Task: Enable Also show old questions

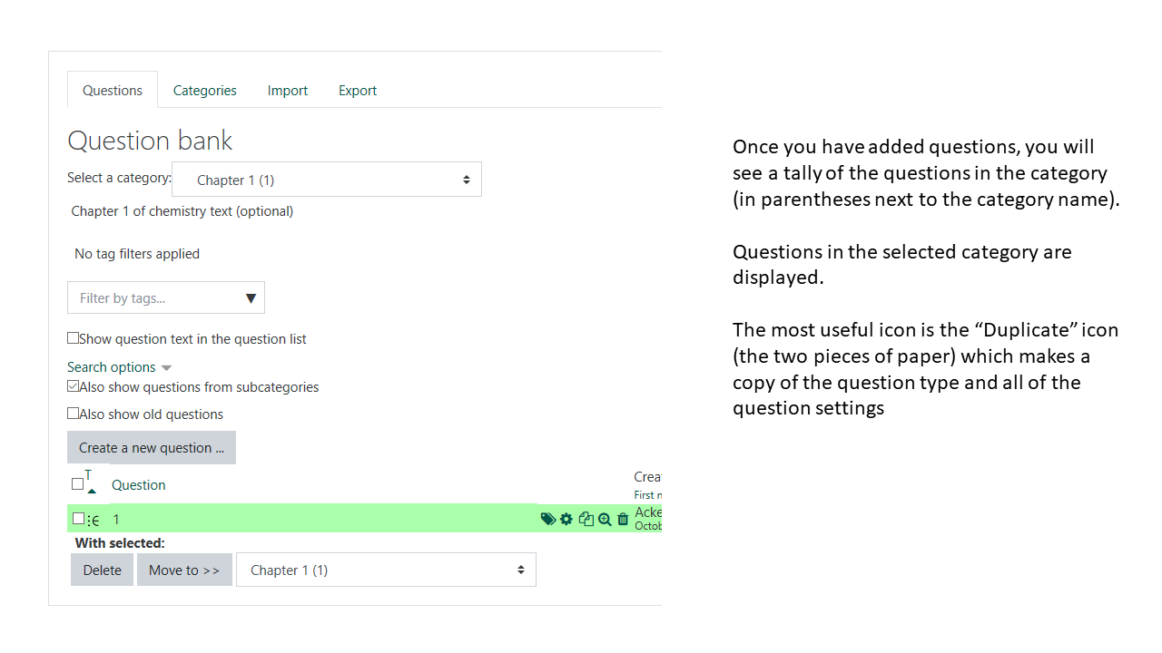Action: 73,414
